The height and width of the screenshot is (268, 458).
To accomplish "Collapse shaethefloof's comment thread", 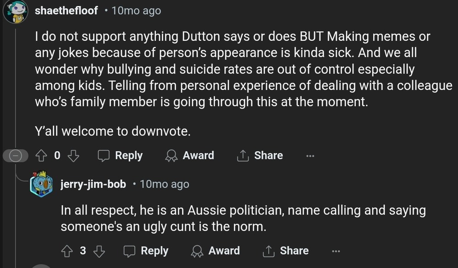I will click(15, 156).
